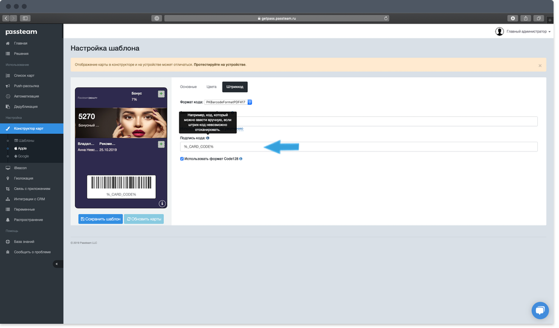559x328 pixels.
Task: Select Конструктор карт sidebar item
Action: [32, 129]
